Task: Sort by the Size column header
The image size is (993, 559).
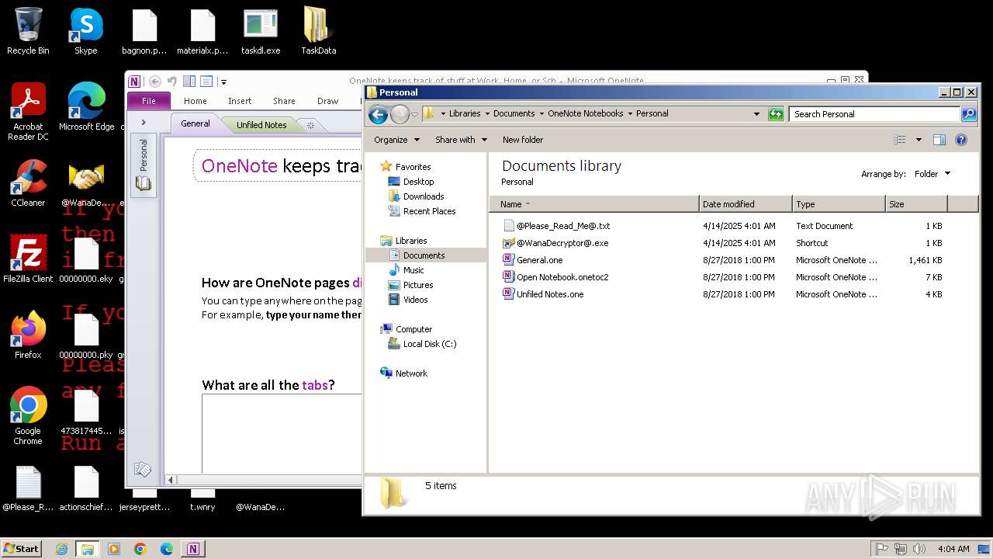Action: (916, 204)
